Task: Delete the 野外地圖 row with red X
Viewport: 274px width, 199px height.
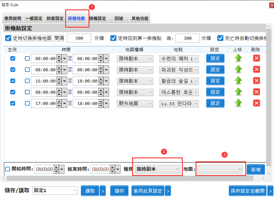Action: (256, 103)
